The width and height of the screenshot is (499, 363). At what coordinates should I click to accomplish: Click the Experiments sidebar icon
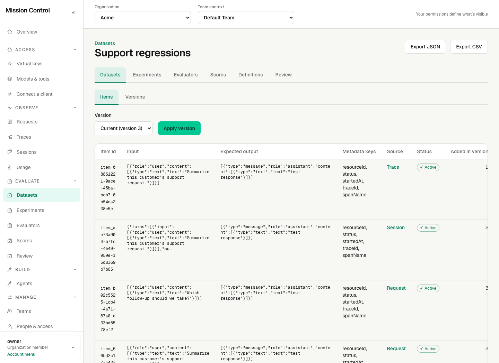pos(10,210)
